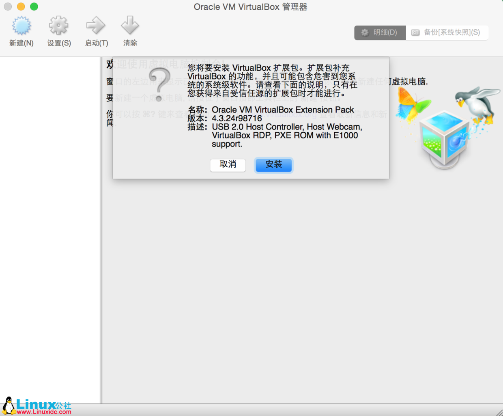Viewport: 503px width, 416px height.
Task: Click the green zoom window button
Action: (34, 6)
